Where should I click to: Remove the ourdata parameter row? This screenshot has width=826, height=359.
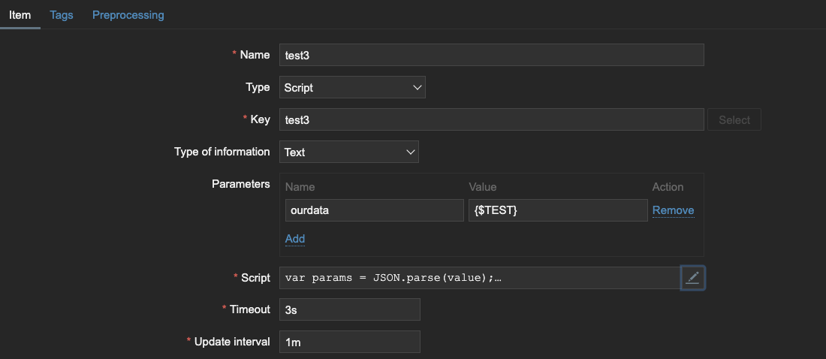674,210
